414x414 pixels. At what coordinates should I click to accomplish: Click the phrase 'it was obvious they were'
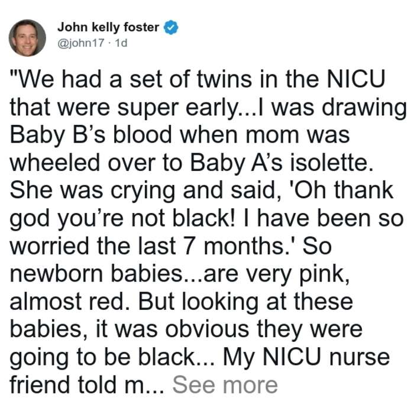[229, 329]
